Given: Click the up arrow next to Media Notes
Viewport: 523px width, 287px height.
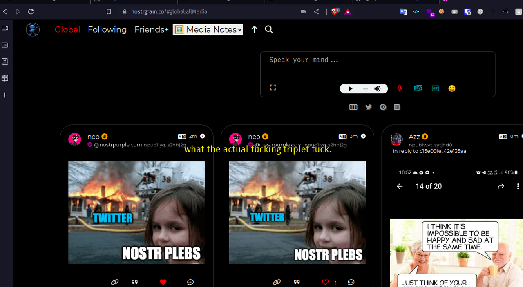Looking at the screenshot, I should coord(254,29).
